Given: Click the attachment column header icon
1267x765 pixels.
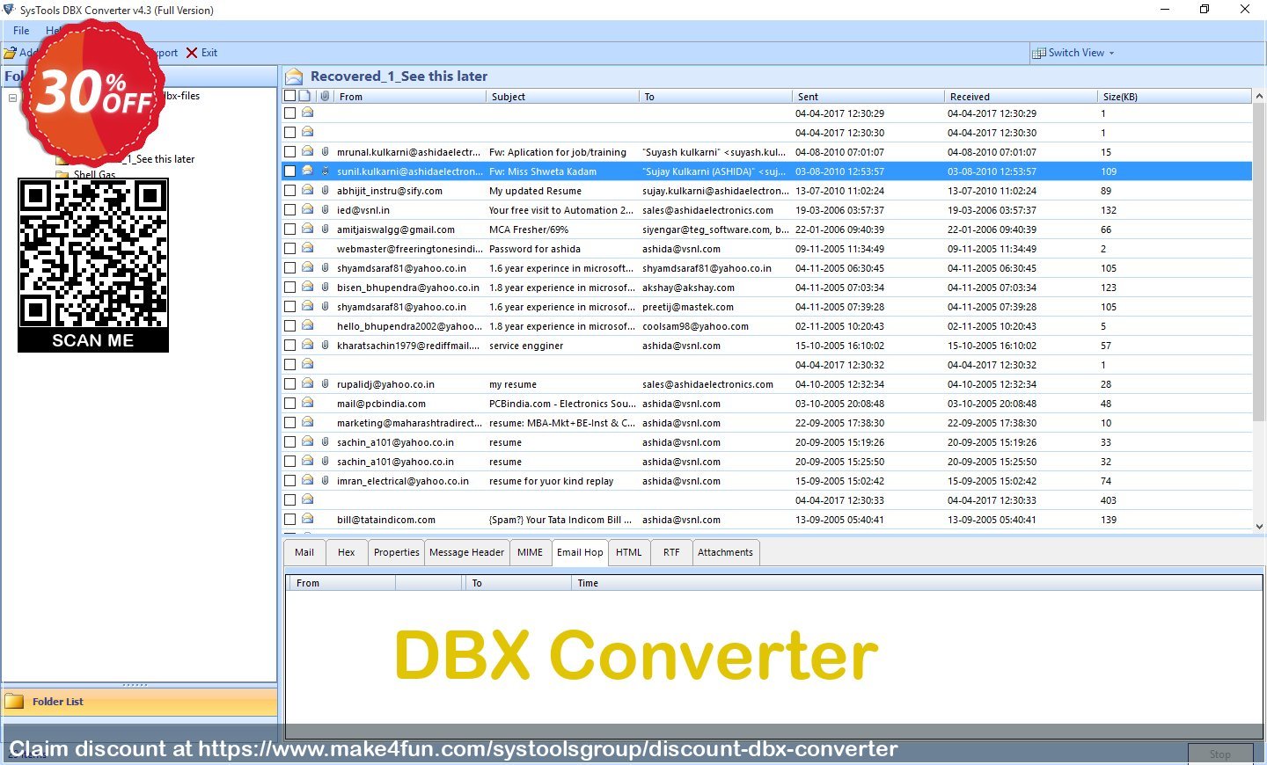Looking at the screenshot, I should 325,96.
